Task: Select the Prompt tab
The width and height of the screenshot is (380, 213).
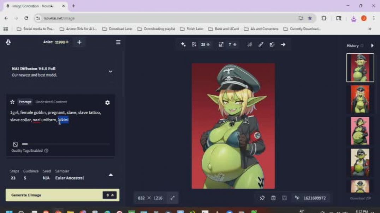Action: [25, 102]
